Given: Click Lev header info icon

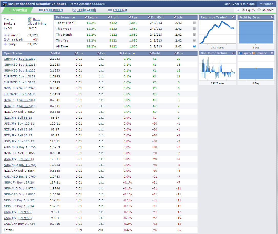Looking at the screenshot, I should pyautogui.click(x=98, y=53).
